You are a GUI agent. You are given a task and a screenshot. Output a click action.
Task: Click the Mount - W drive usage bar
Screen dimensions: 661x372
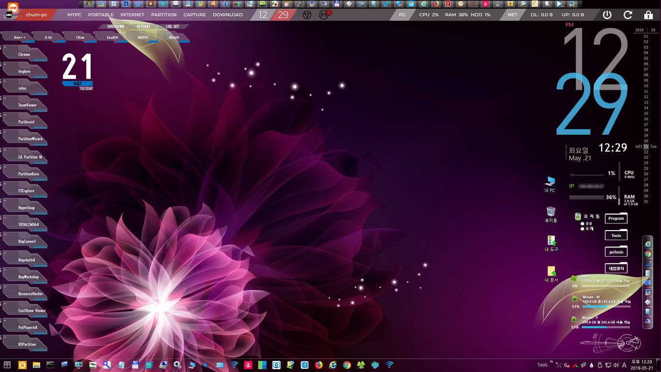pos(606,306)
